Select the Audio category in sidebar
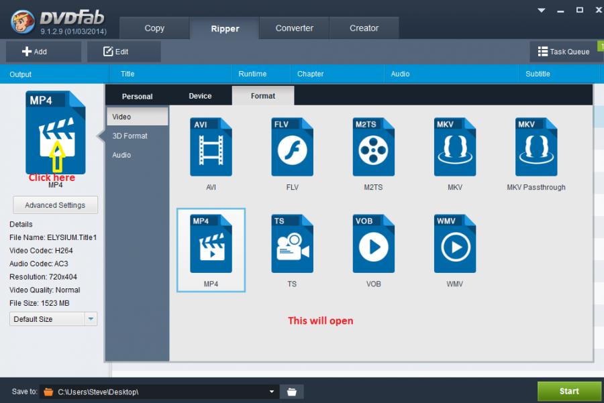 (x=121, y=155)
